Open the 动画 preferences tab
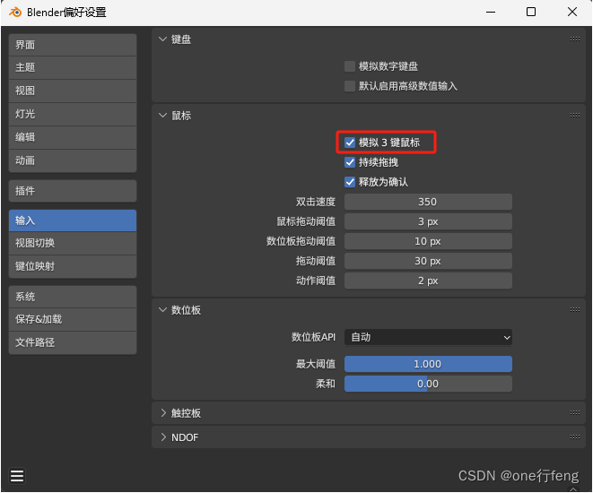 click(x=73, y=161)
